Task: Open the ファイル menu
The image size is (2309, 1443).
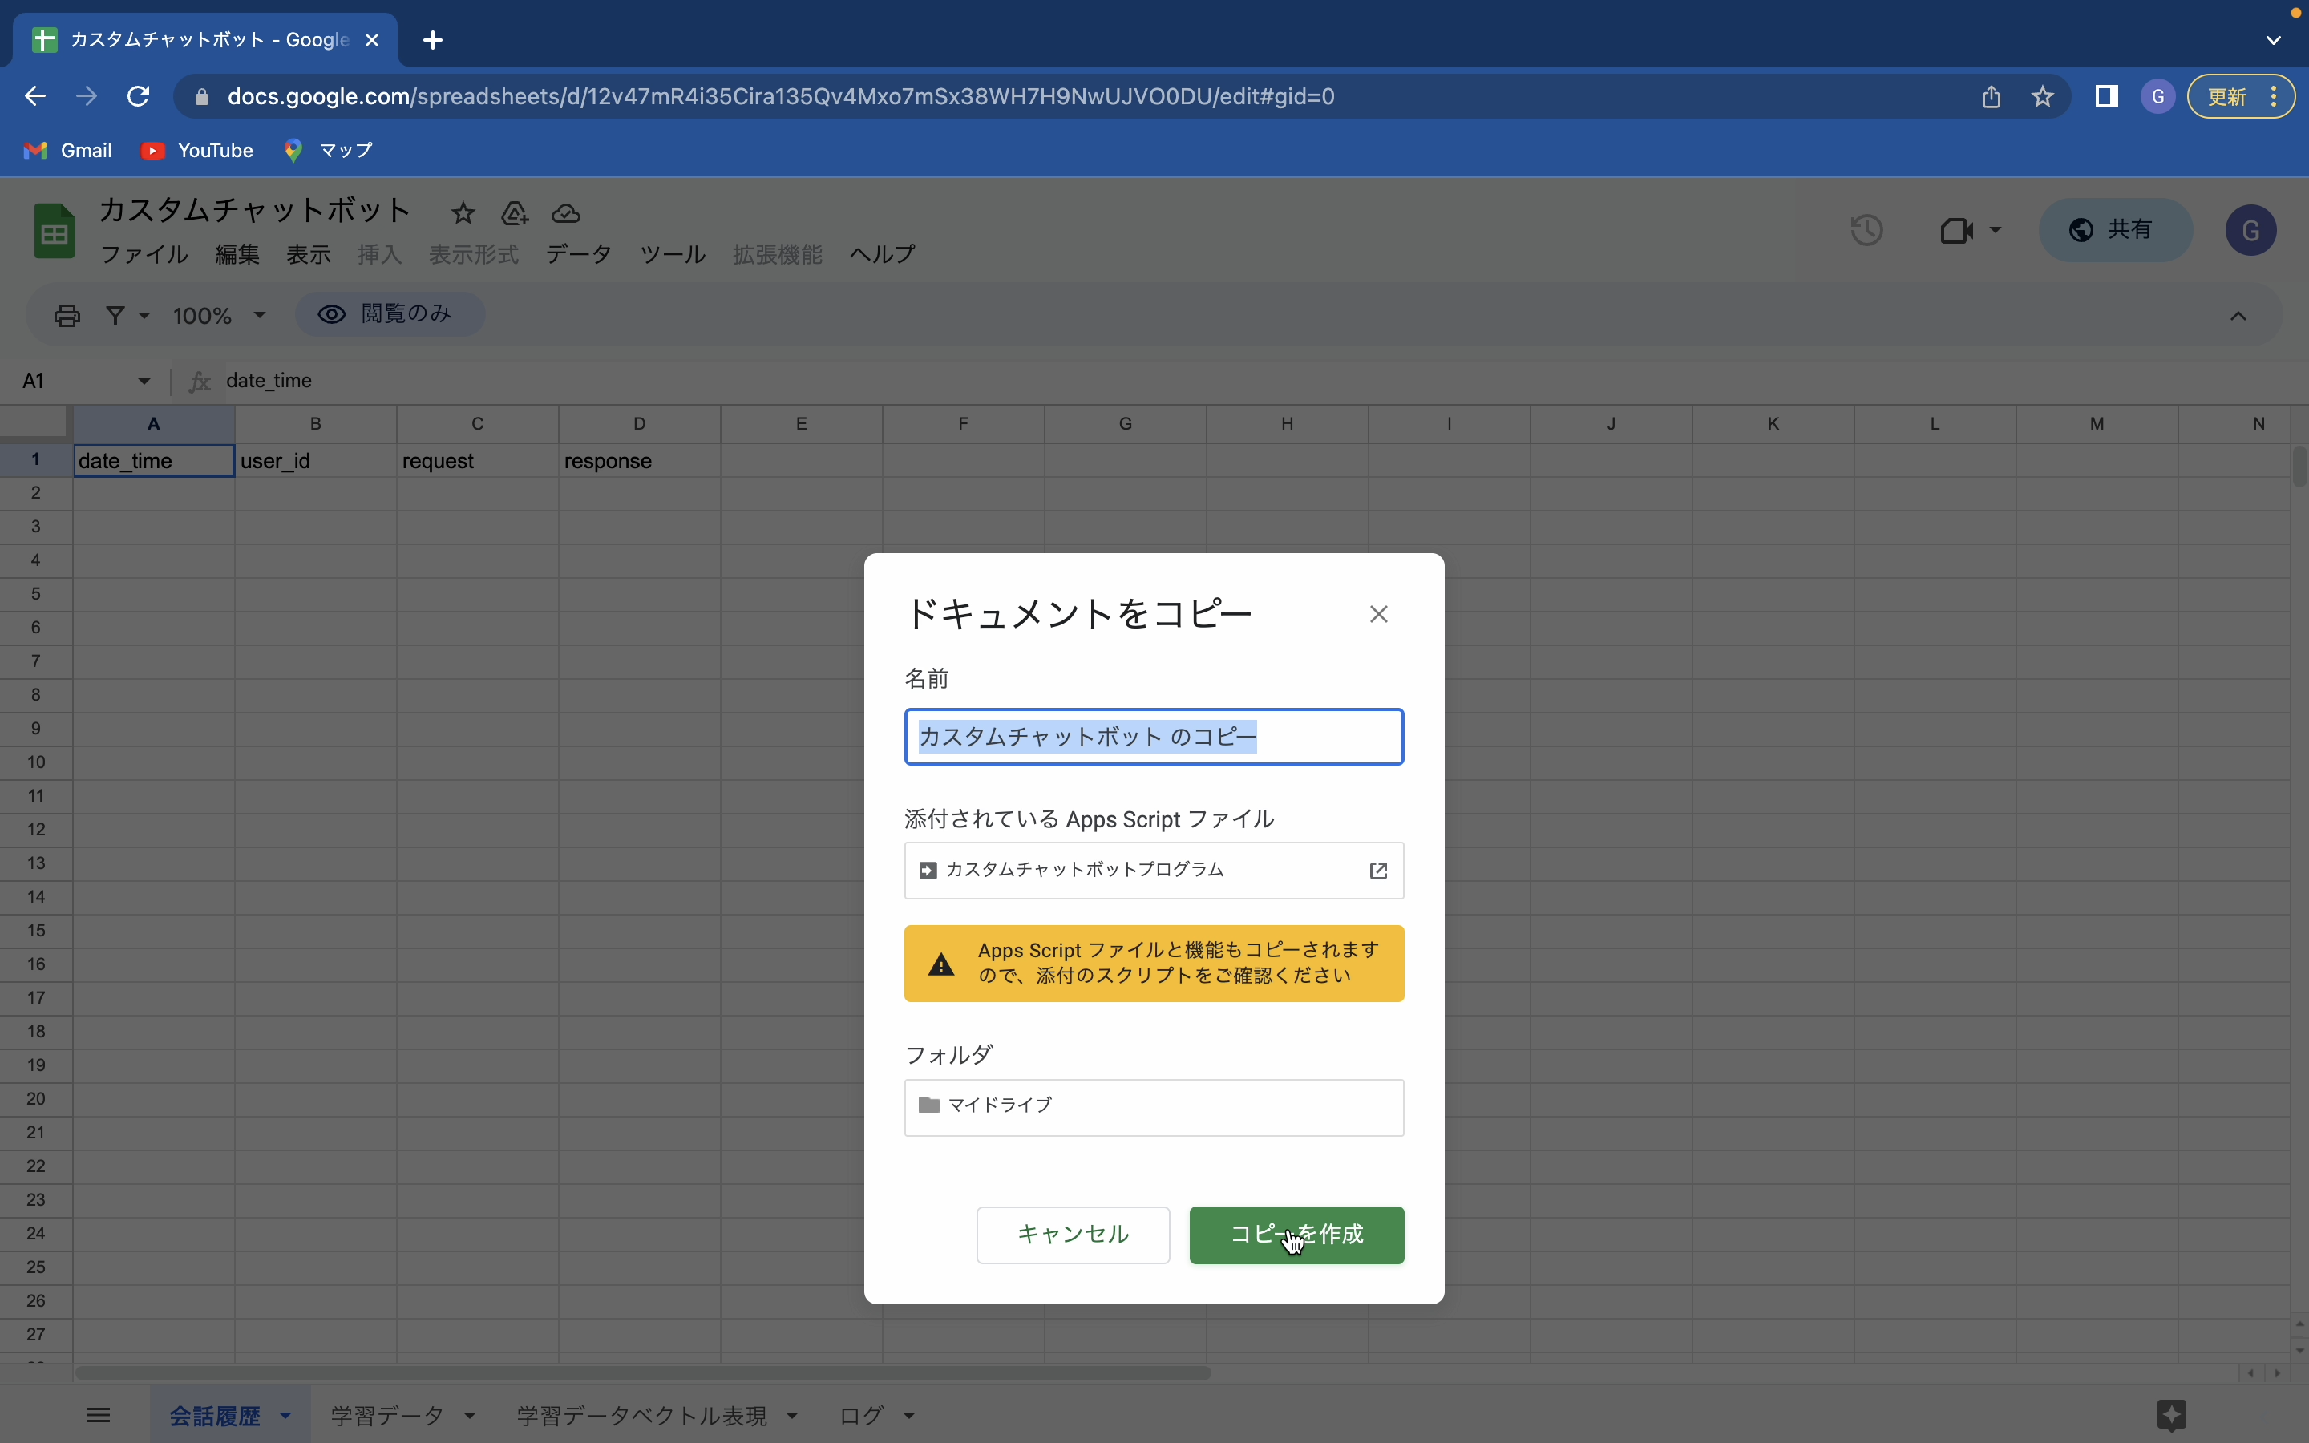Action: pyautogui.click(x=144, y=254)
